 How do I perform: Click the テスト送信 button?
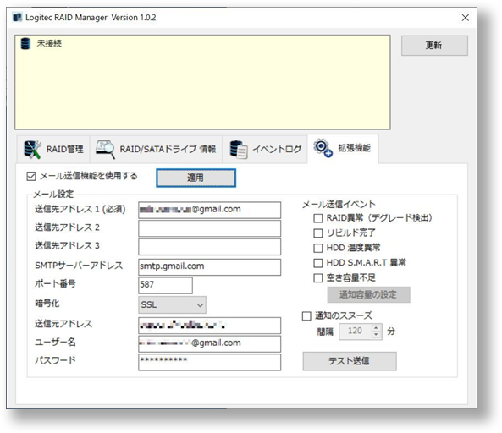coord(350,361)
